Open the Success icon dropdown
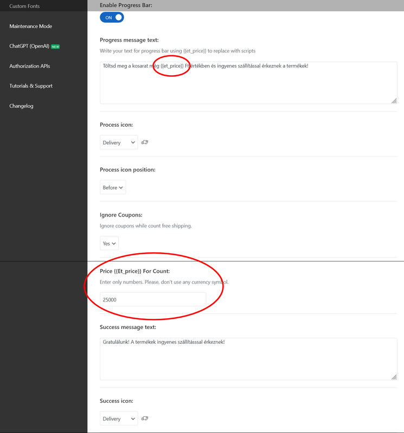Image resolution: width=404 pixels, height=433 pixels. (119, 418)
